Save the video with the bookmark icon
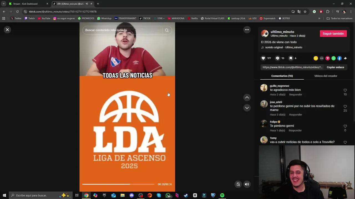The width and height of the screenshot is (355, 199). point(291,58)
